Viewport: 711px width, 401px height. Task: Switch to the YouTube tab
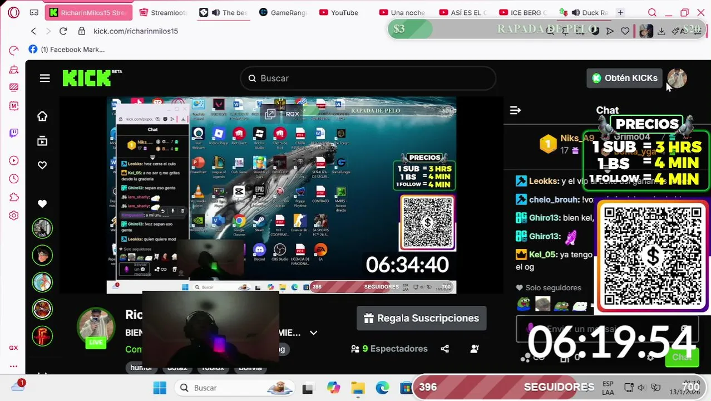click(339, 12)
